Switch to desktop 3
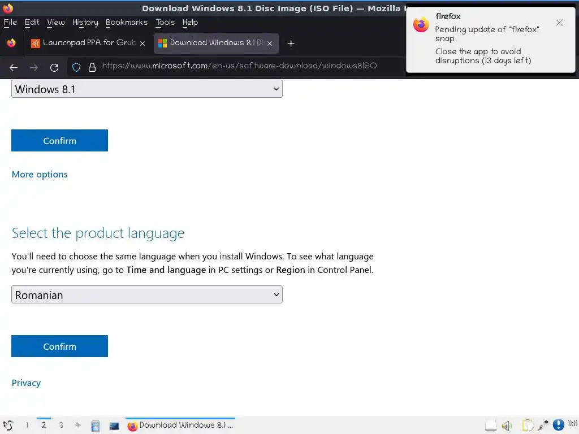The height and width of the screenshot is (434, 579). [x=61, y=425]
